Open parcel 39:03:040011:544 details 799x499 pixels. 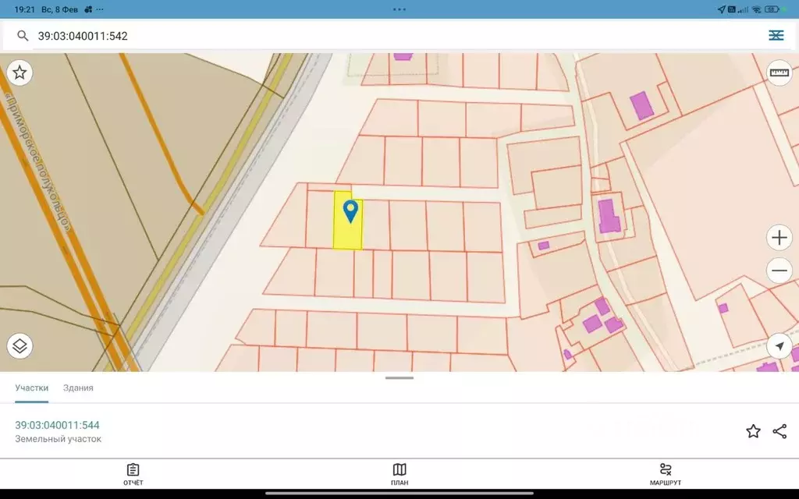(x=58, y=425)
